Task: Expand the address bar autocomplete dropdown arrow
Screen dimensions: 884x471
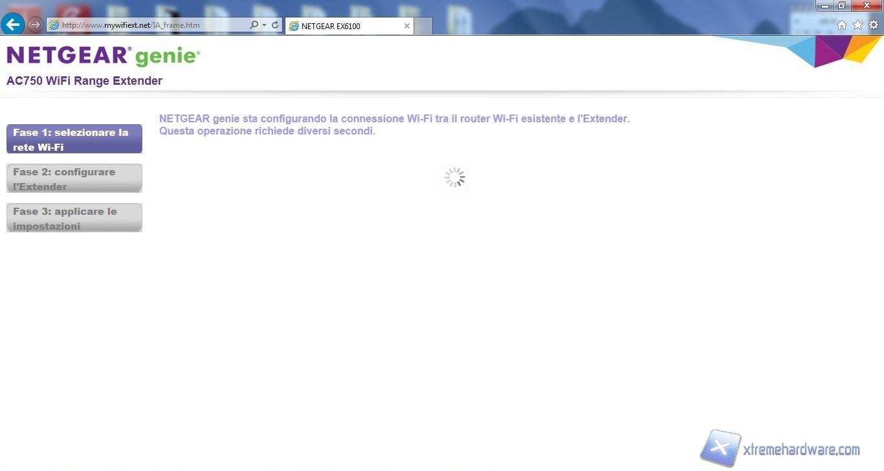Action: click(x=264, y=25)
